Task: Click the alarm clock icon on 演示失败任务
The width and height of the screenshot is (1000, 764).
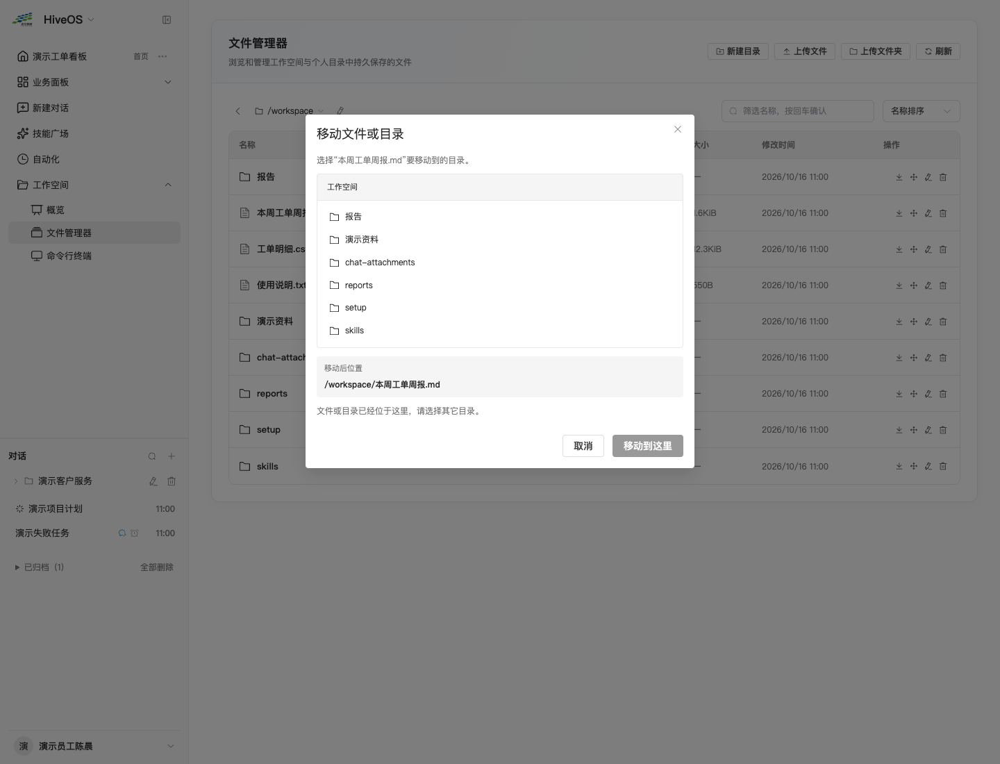Action: 135,533
